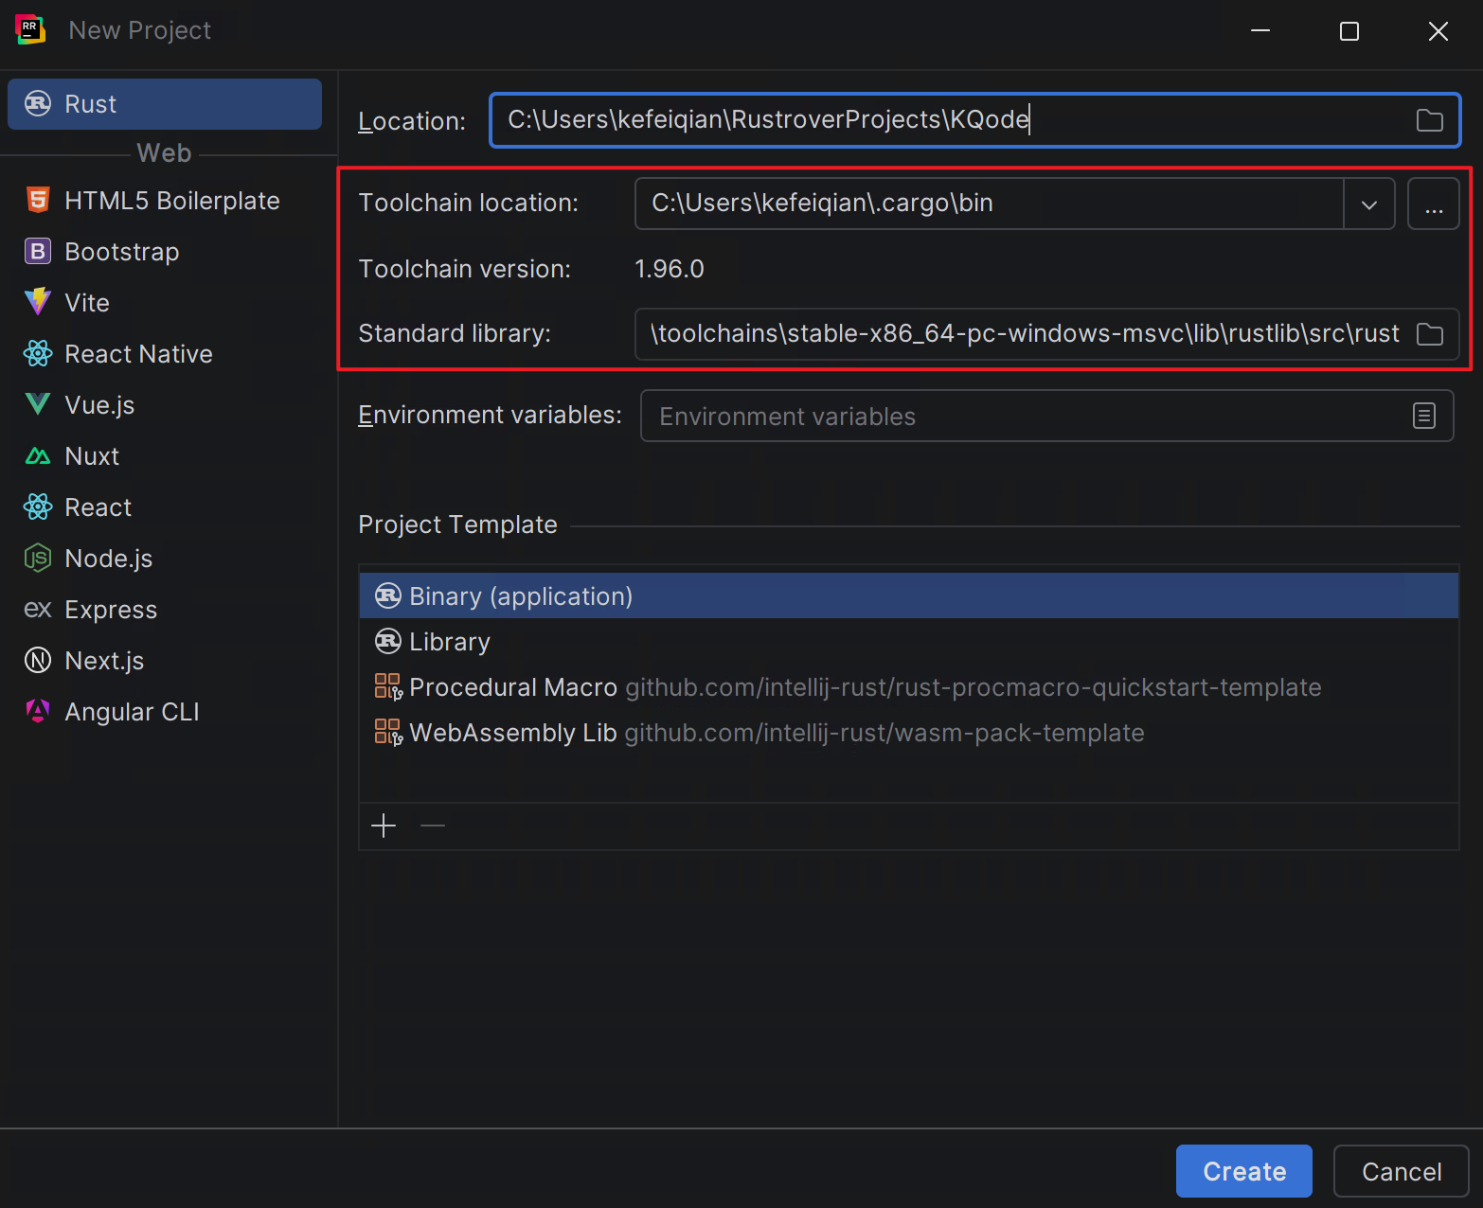Viewport: 1483px width, 1208px height.
Task: Open toolchain browse ellipsis button
Action: 1434,204
